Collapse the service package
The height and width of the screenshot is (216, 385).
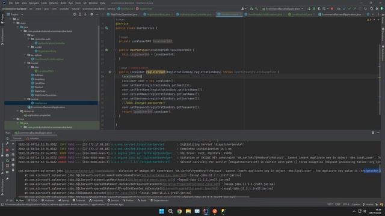[x=25, y=99]
